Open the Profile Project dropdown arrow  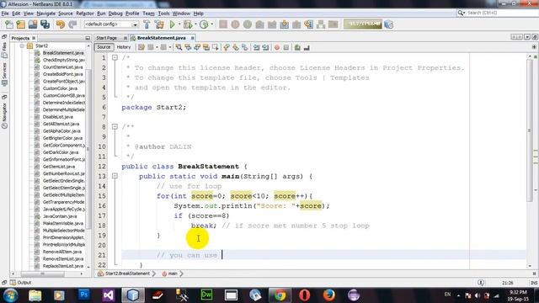click(x=211, y=24)
